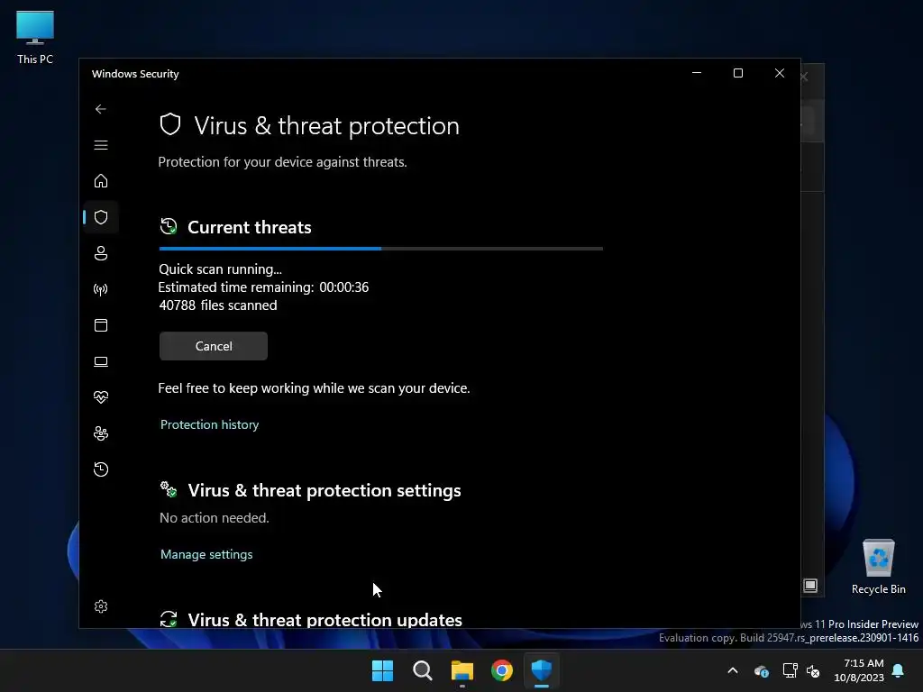
Task: Open the clock and date flyout
Action: pyautogui.click(x=859, y=670)
